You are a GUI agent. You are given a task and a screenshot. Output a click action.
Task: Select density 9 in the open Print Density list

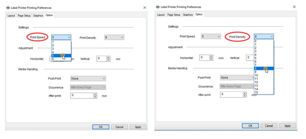click(x=264, y=72)
